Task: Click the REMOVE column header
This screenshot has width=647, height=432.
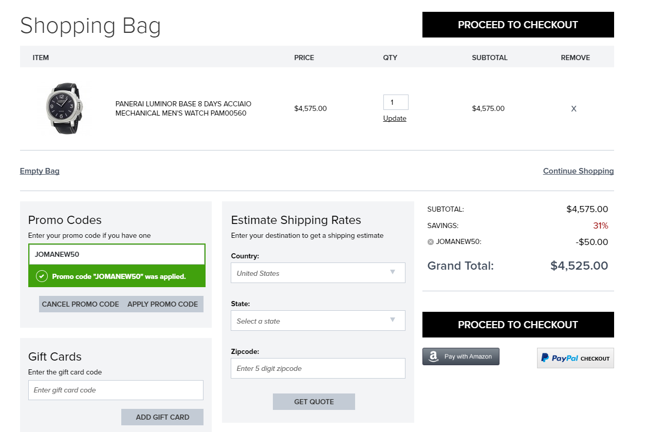Action: click(x=576, y=58)
